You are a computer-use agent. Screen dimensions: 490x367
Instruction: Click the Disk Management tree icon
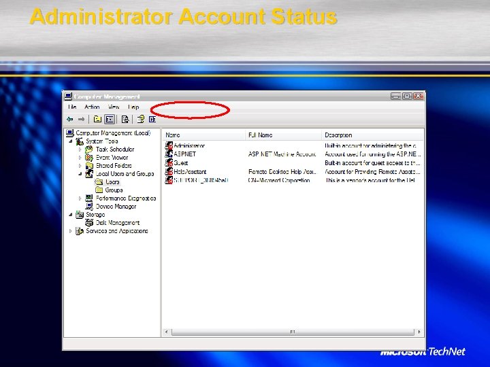pos(89,222)
